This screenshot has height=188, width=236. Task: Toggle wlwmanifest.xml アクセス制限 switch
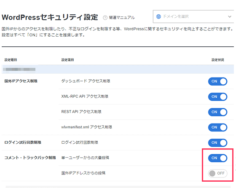click(217, 127)
